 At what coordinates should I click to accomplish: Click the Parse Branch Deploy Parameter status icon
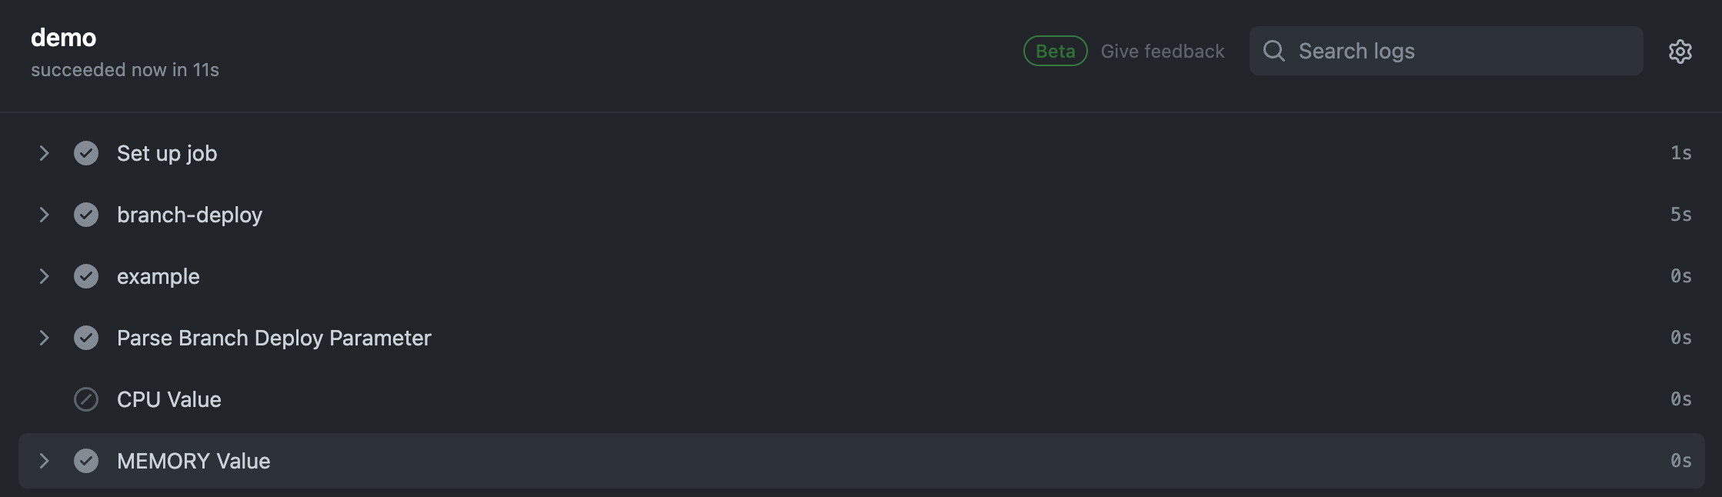[86, 338]
